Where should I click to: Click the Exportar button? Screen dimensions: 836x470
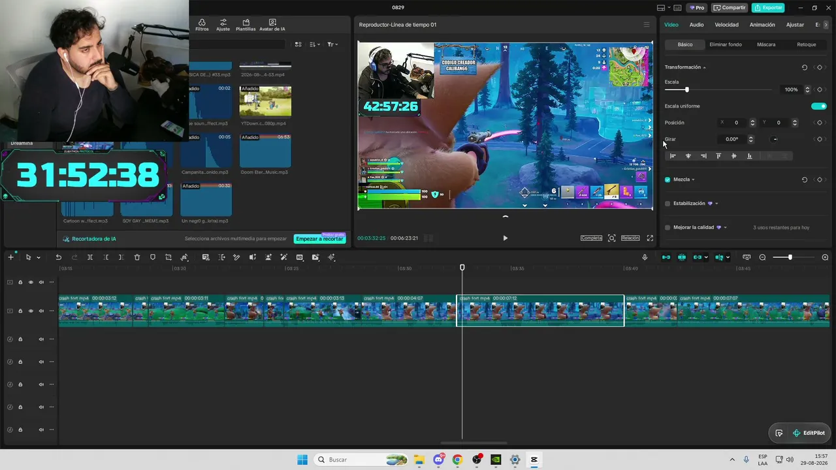click(x=768, y=8)
